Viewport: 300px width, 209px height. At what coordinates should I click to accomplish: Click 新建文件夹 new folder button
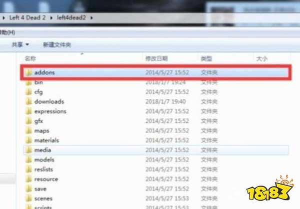point(57,45)
